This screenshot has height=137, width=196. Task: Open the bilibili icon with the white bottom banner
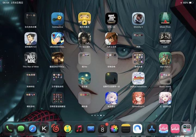pyautogui.click(x=163, y=129)
